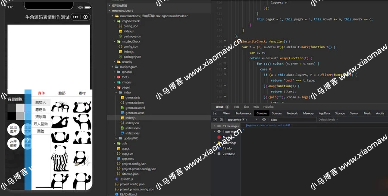This screenshot has height=196, width=388.
Task: Toggle the console live expression eye icon
Action: [x=264, y=119]
